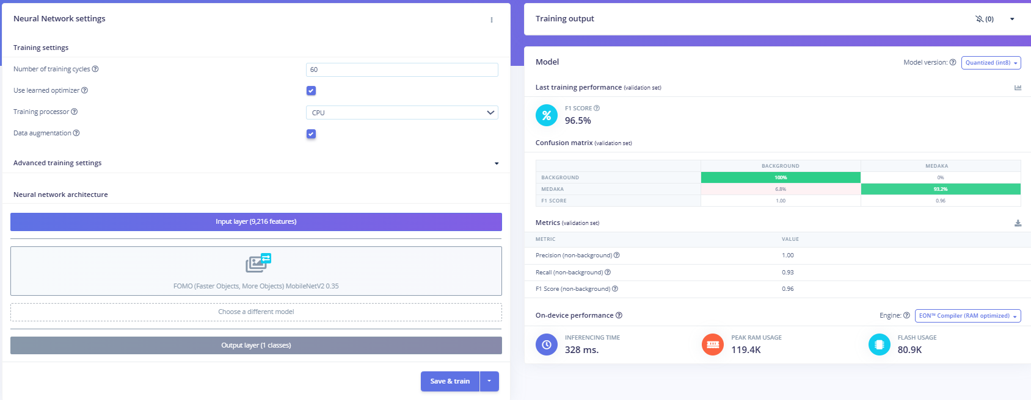Open the training performance chart icon
The height and width of the screenshot is (400, 1031).
coord(1018,88)
